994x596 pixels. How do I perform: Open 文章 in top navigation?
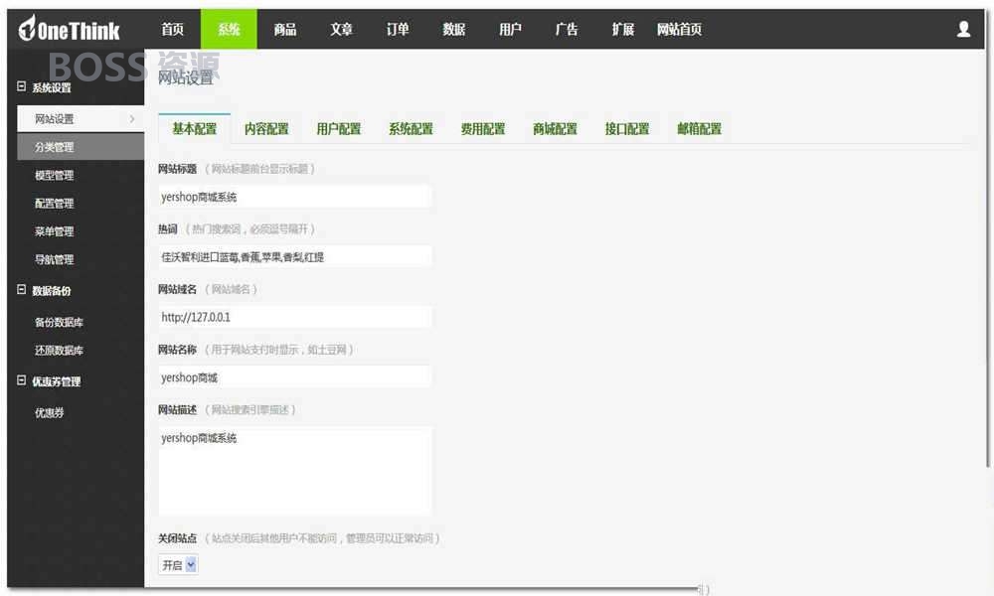pyautogui.click(x=341, y=29)
